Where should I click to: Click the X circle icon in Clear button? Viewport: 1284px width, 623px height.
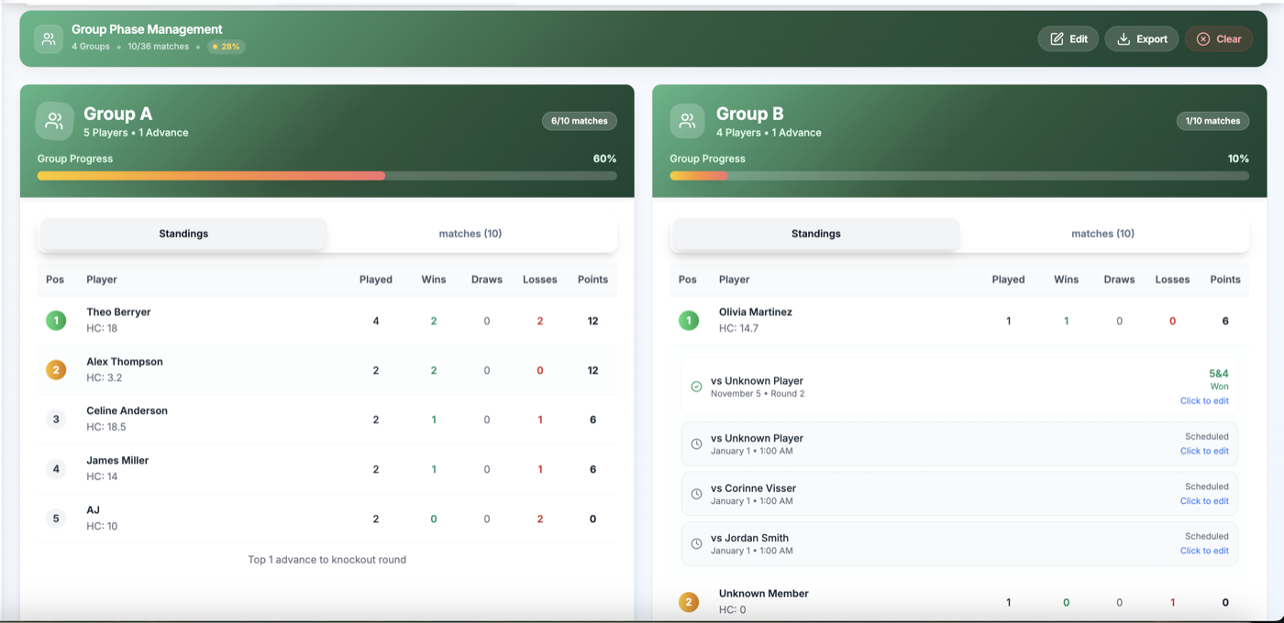tap(1203, 38)
